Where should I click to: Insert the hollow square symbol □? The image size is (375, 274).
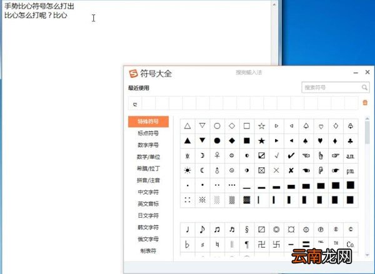(x=247, y=126)
